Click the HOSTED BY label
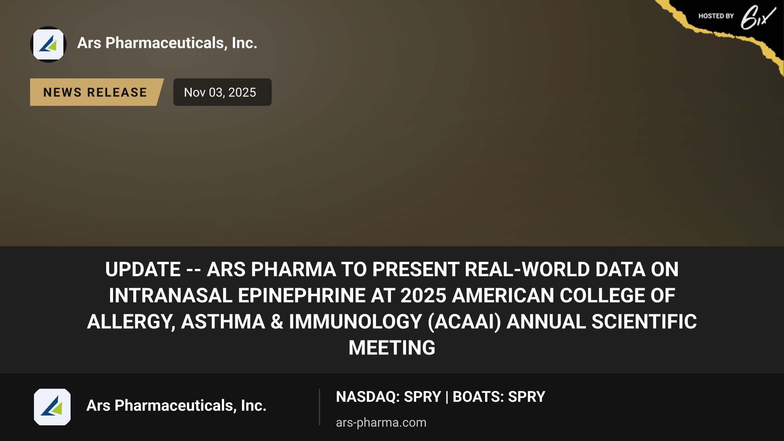784x441 pixels. [716, 16]
